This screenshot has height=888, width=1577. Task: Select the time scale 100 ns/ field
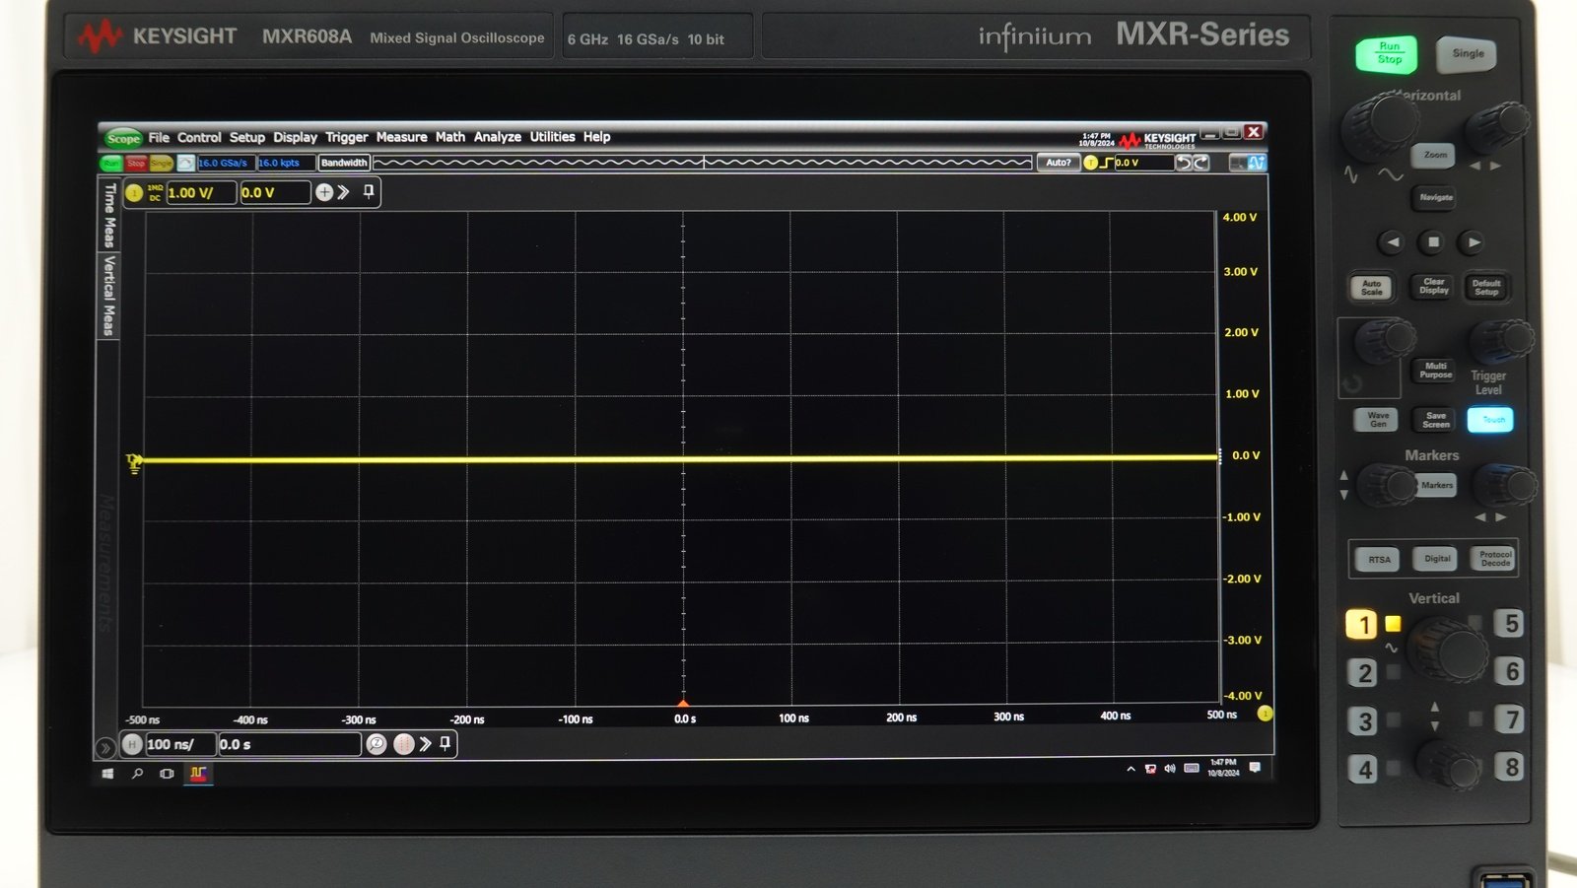(x=180, y=744)
